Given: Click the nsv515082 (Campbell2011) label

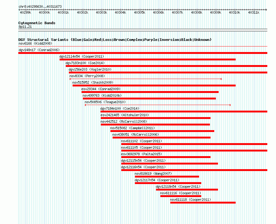Looking at the screenshot, I should (132, 128).
